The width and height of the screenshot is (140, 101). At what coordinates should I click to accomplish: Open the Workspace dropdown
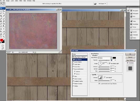(102, 4)
